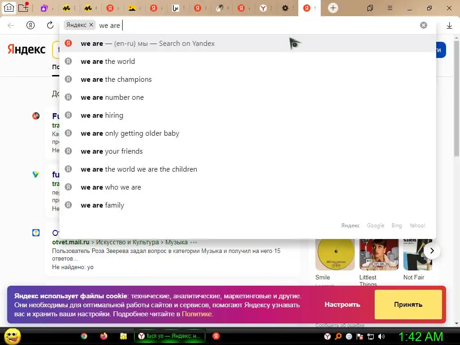Choose suggestion 'we are who we are'
Screen dimensions: 460x345
pyautogui.click(x=248, y=187)
